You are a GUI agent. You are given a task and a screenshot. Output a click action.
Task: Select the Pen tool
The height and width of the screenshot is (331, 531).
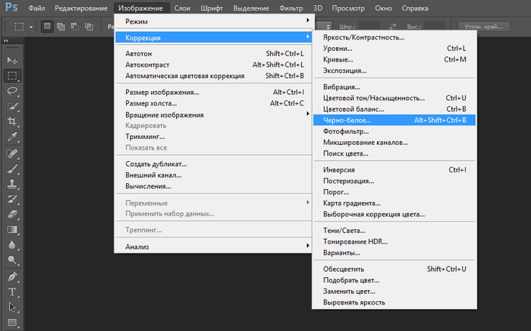point(13,276)
